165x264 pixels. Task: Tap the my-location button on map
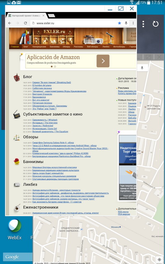coord(159,259)
